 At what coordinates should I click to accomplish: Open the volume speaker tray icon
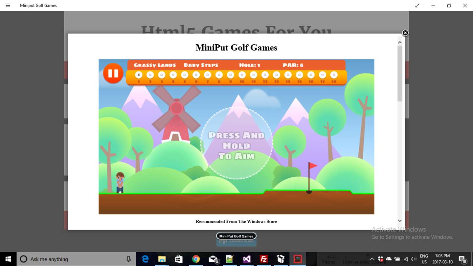pos(414,259)
